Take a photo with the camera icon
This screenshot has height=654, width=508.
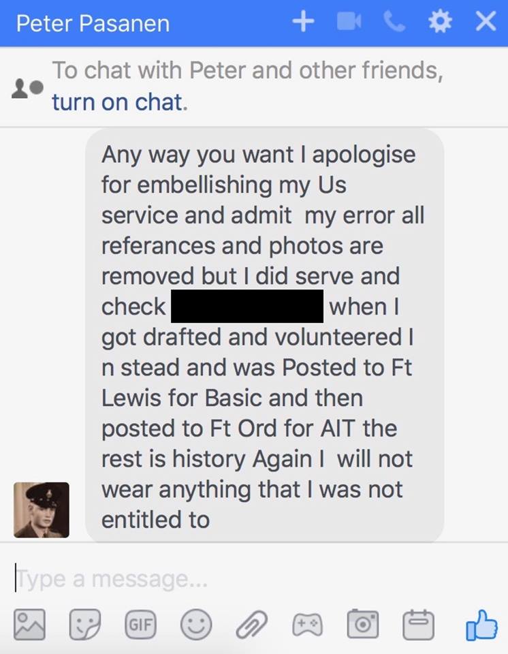point(362,623)
